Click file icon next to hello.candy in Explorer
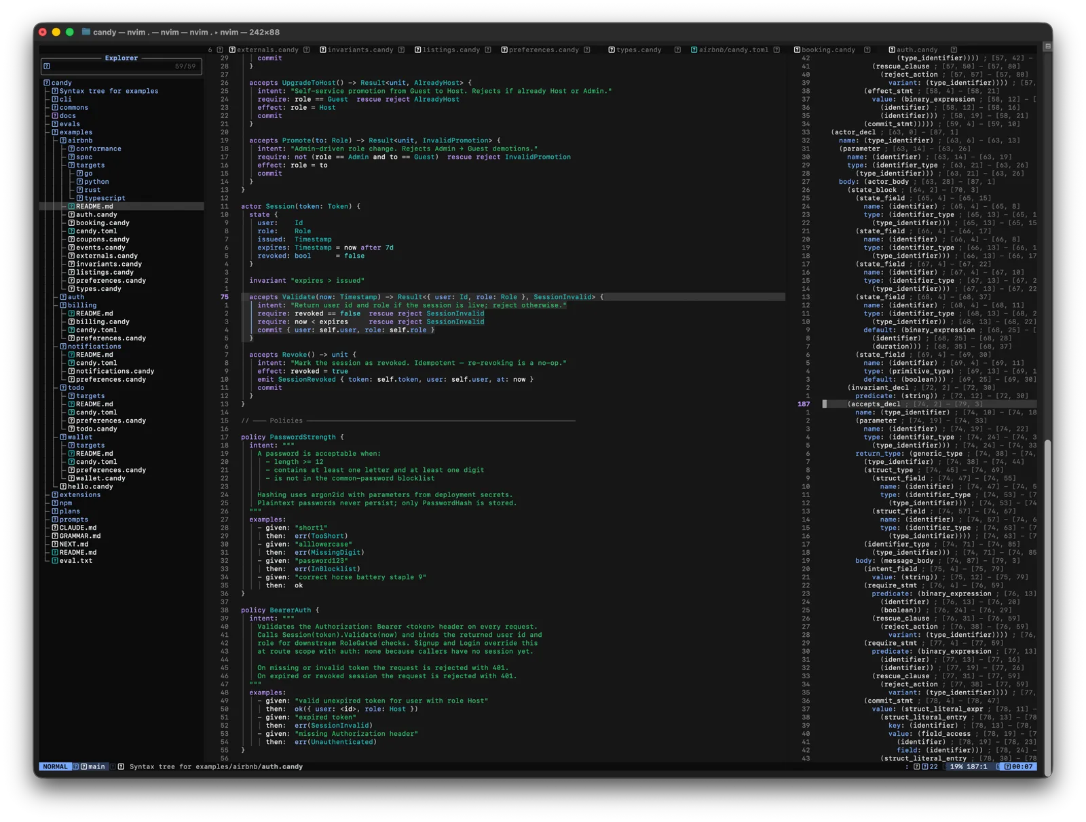Screen dimensions: 1086x822 pos(63,486)
